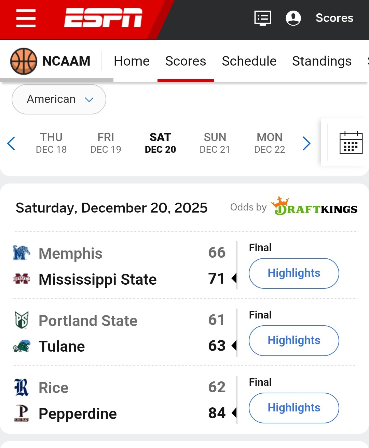Go to previous dates with left chevron
This screenshot has height=448, width=369.
click(11, 143)
